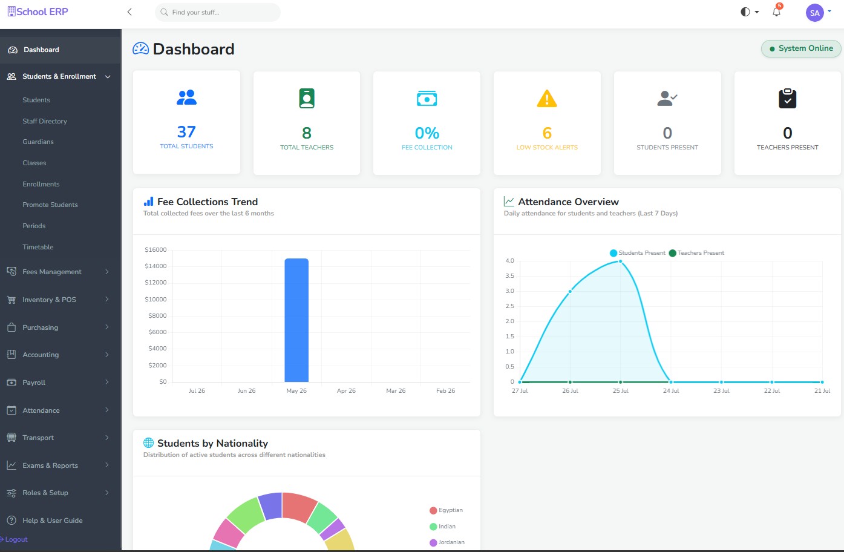
Task: Collapse the sidebar with the back chevron
Action: pos(129,12)
